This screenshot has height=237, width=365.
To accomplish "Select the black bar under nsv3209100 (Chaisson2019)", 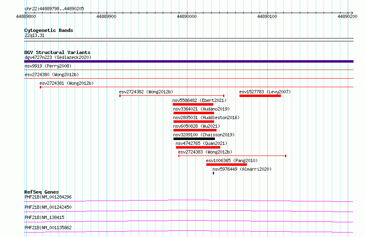I will tap(194, 139).
